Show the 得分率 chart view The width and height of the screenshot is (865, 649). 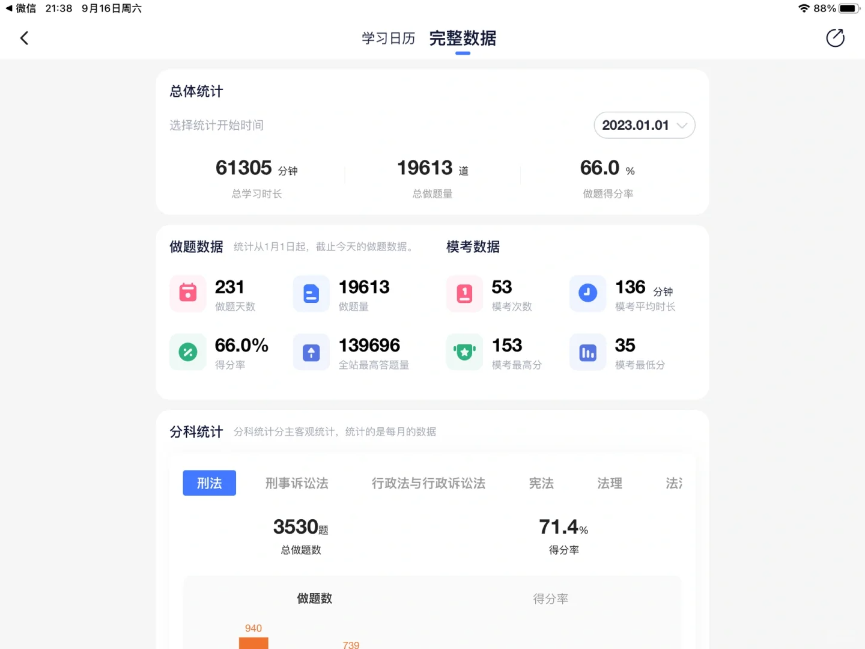point(551,599)
